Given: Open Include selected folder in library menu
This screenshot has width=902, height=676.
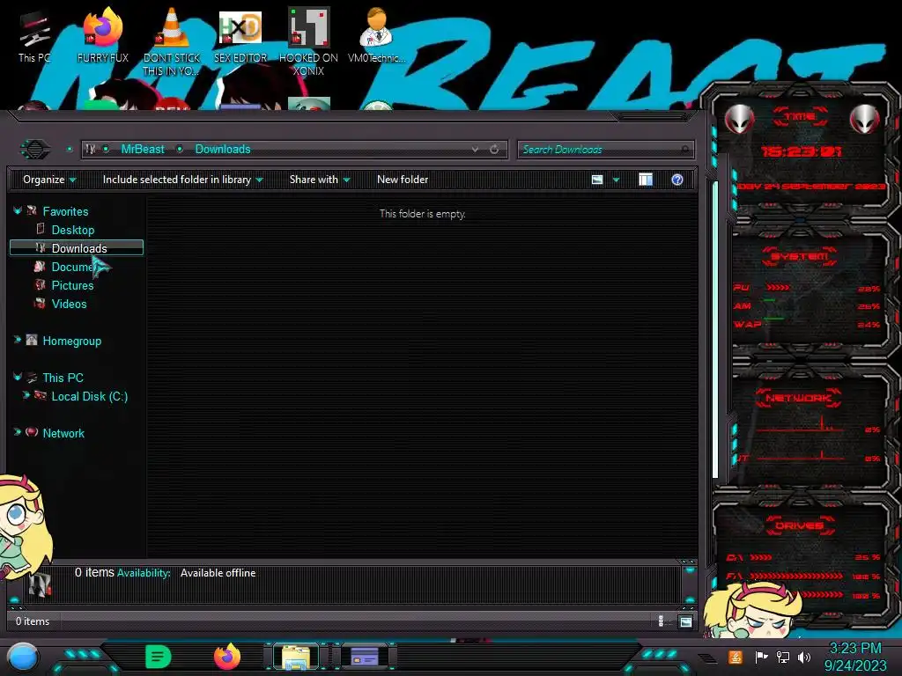Looking at the screenshot, I should point(182,180).
